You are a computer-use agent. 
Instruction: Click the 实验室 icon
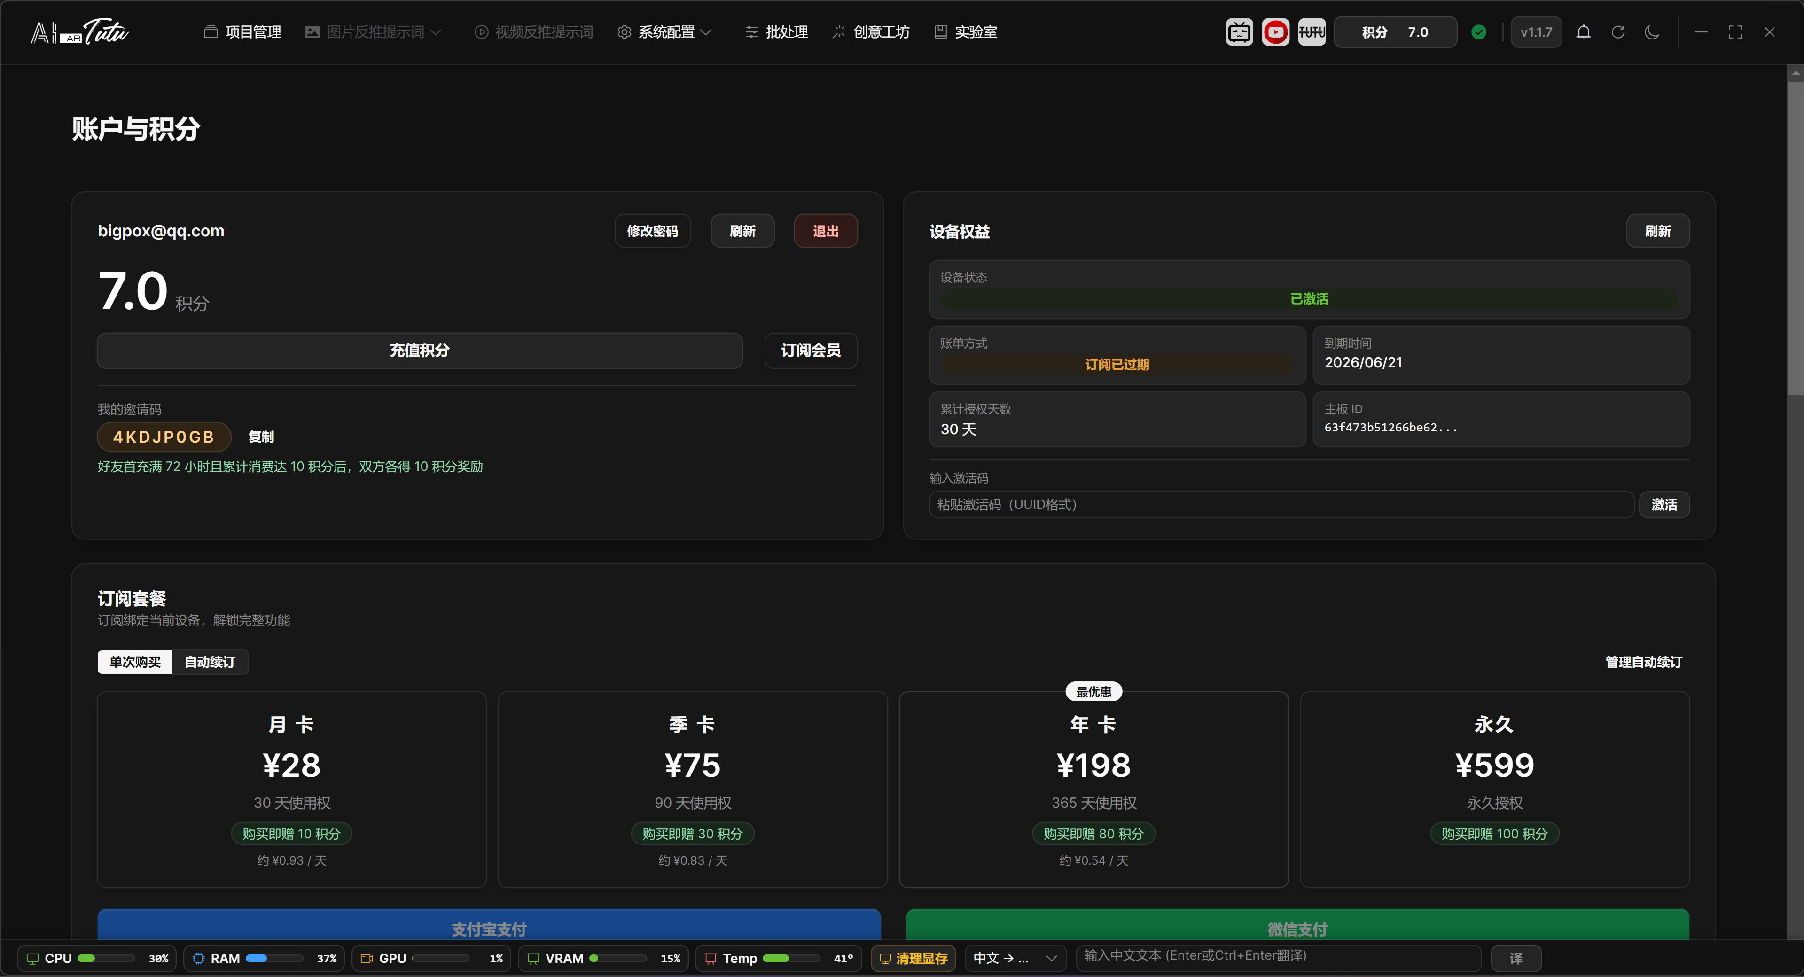940,32
